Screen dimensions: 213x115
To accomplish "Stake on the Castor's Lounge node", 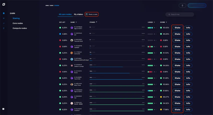I will tap(177, 65).
